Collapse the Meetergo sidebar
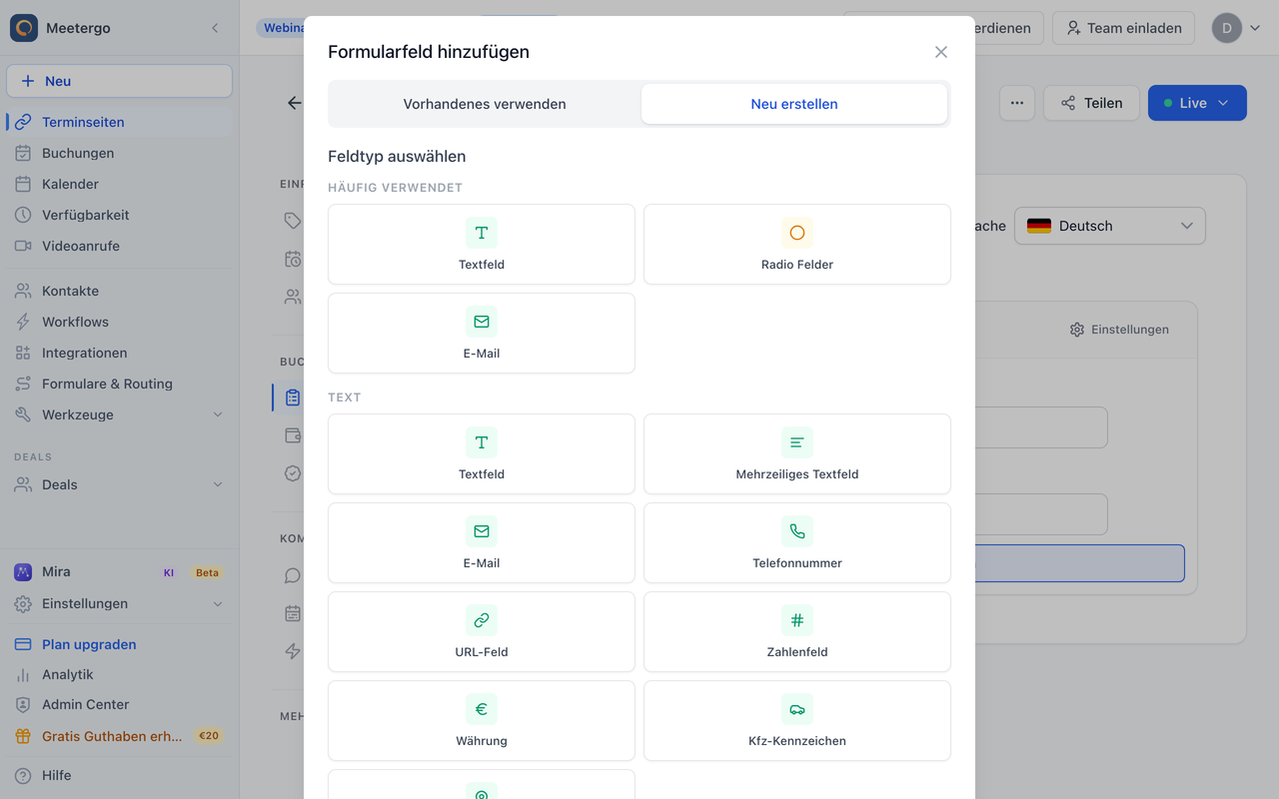 pos(215,28)
